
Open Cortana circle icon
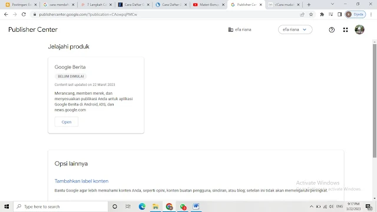pyautogui.click(x=115, y=207)
